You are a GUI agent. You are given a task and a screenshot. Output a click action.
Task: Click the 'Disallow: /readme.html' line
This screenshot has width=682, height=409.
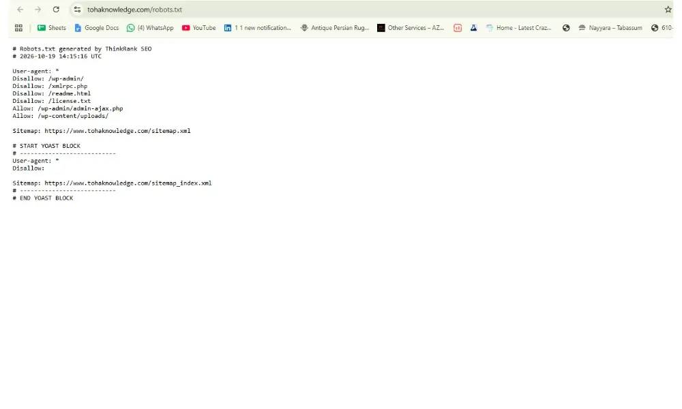click(52, 93)
